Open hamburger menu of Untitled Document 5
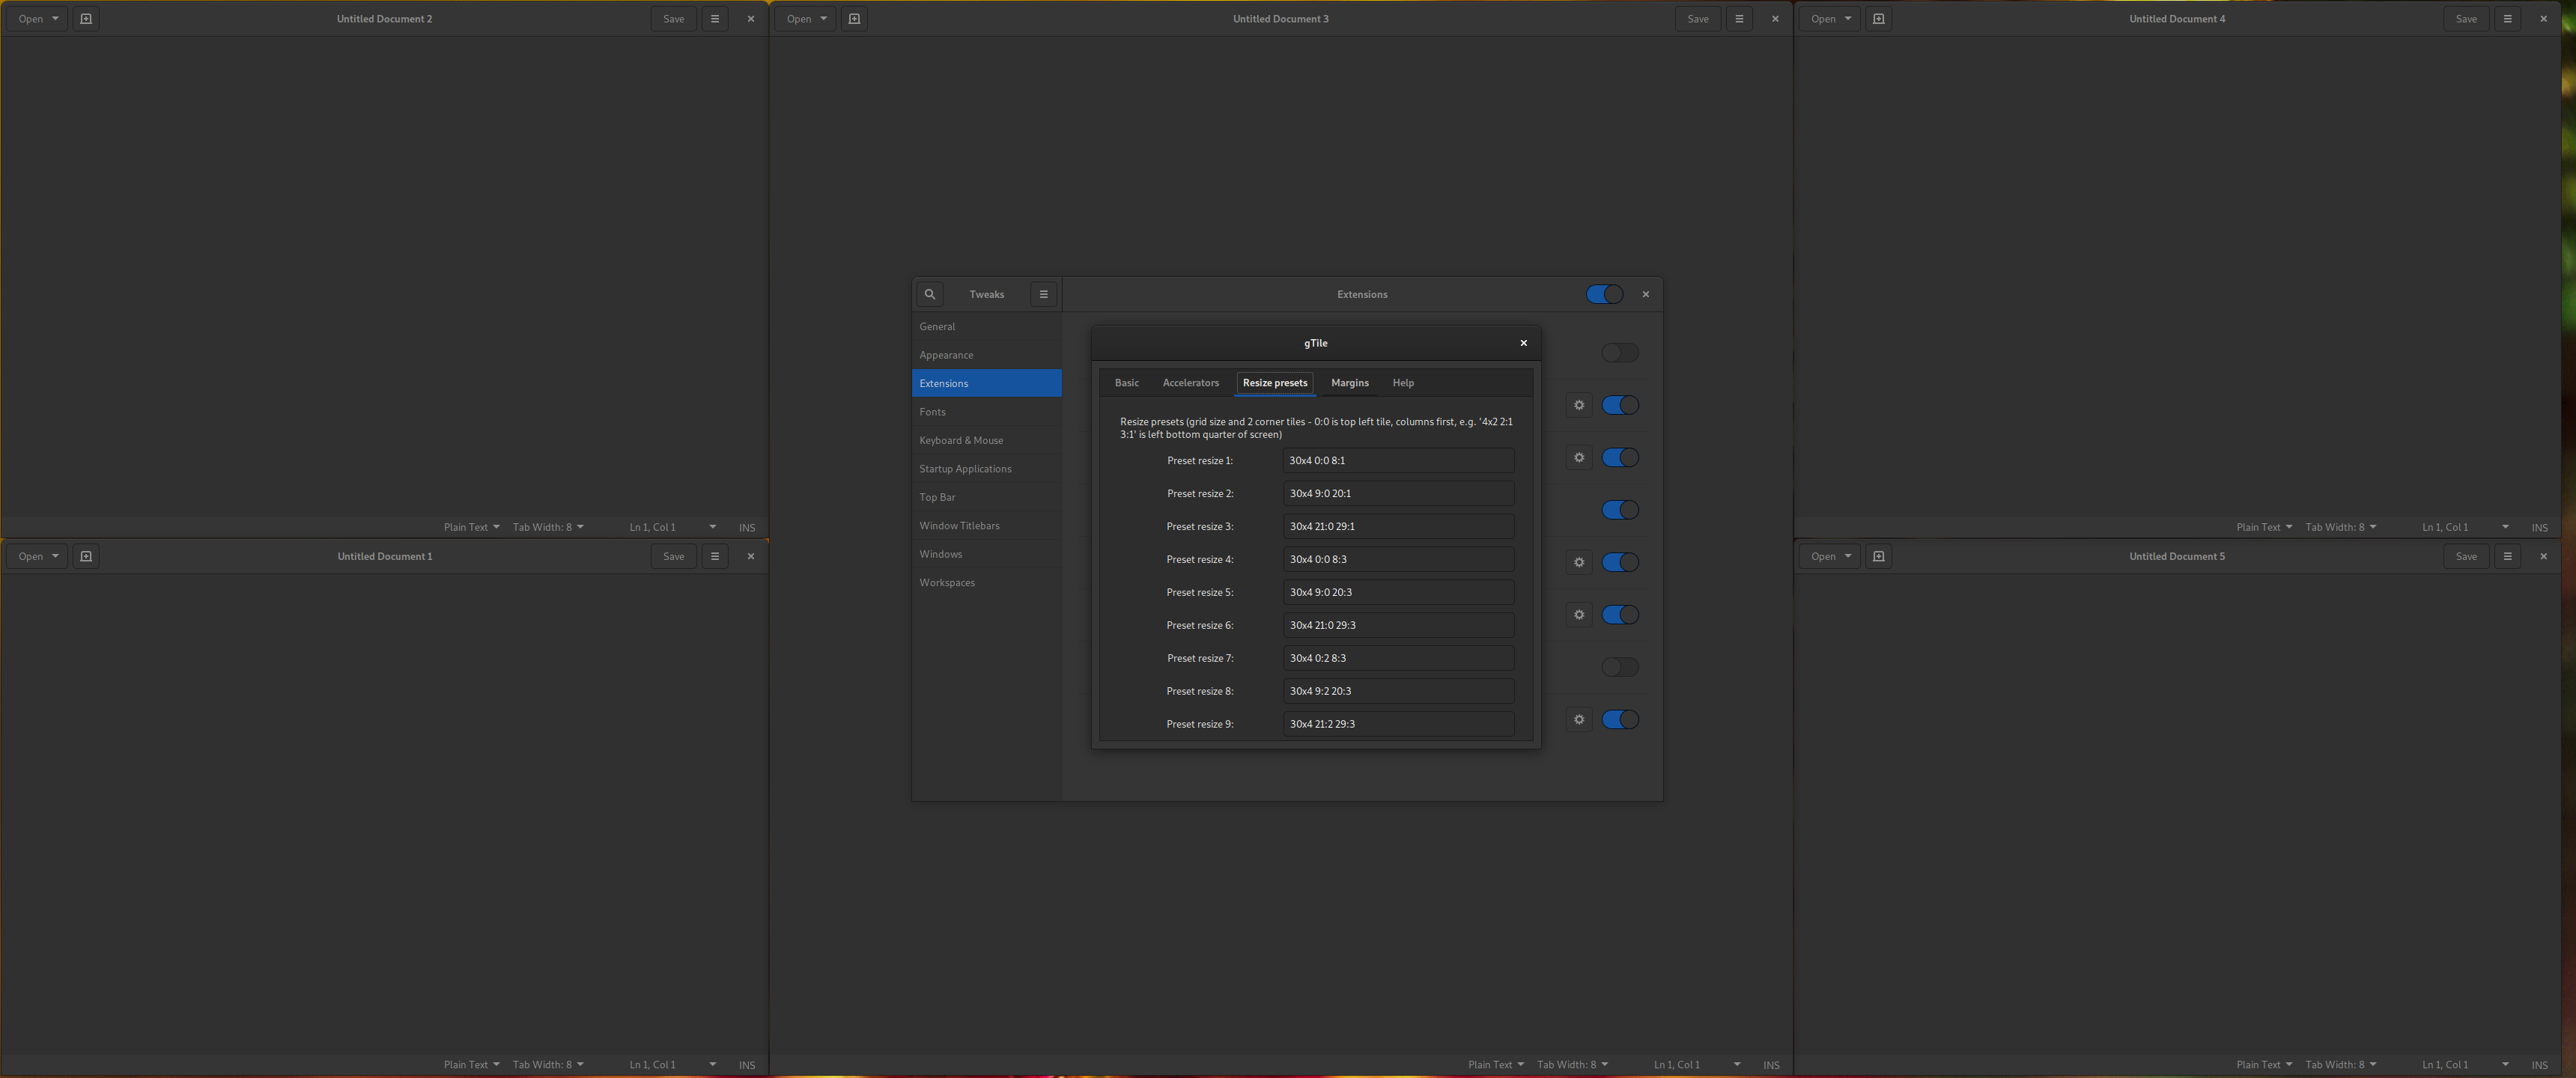Image resolution: width=2576 pixels, height=1078 pixels. [2507, 556]
